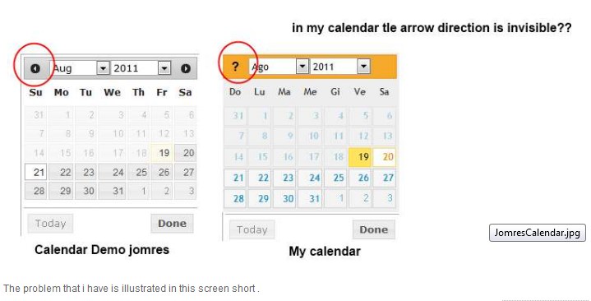
Task: Select highlighted day 19 in My calendar
Action: pos(361,156)
